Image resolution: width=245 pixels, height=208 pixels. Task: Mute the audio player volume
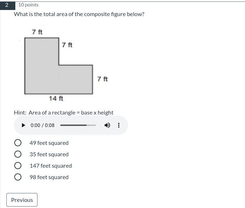[x=107, y=125]
